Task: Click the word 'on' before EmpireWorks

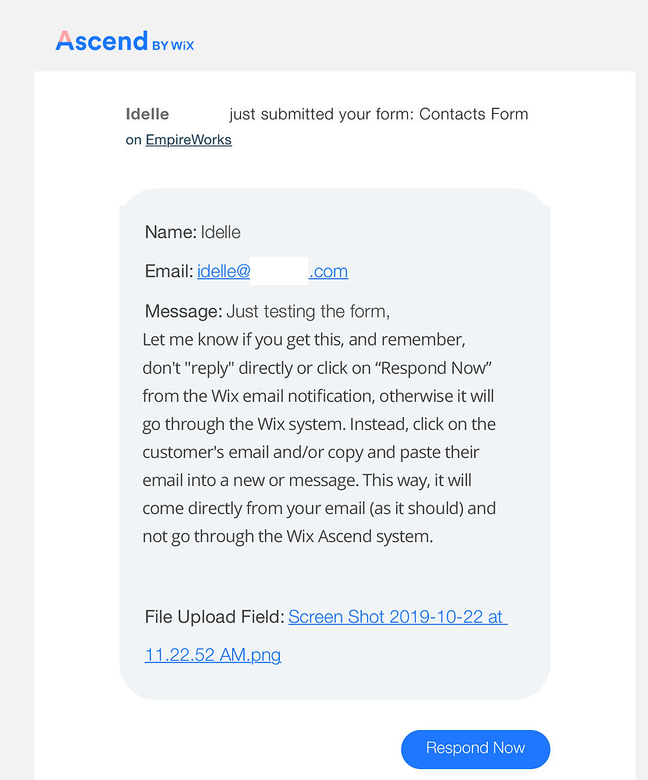Action: (133, 139)
